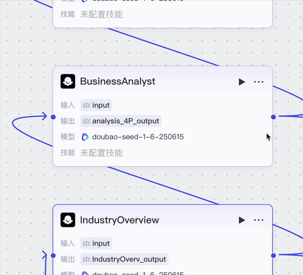Image resolution: width=303 pixels, height=275 pixels.
Task: Click the BusinessAnalyst node title
Action: (x=117, y=81)
